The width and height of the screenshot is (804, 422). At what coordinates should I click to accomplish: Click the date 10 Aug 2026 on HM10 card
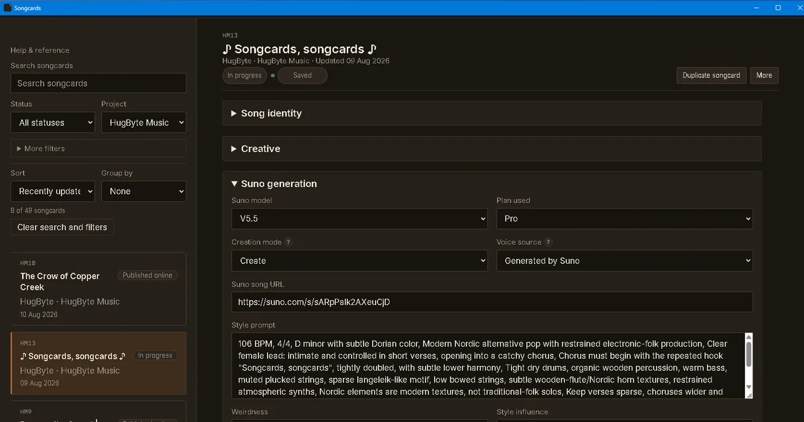pyautogui.click(x=39, y=315)
